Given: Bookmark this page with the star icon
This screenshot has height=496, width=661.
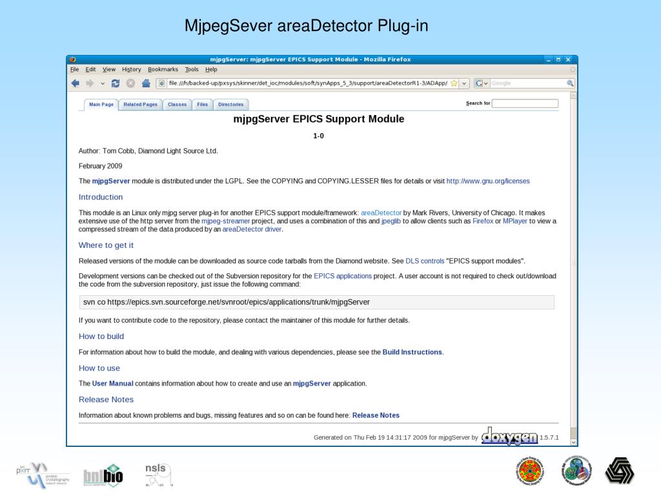Looking at the screenshot, I should 454,83.
